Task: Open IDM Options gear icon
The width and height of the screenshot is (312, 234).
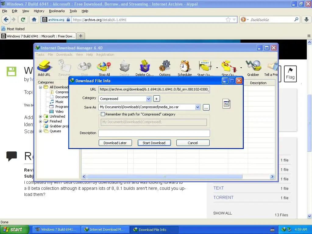Action: 165,68
